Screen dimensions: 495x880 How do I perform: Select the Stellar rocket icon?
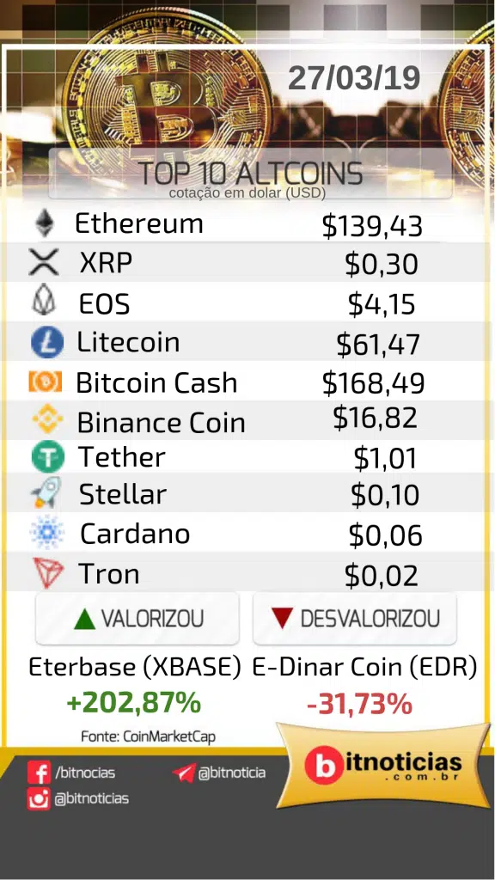(46, 493)
